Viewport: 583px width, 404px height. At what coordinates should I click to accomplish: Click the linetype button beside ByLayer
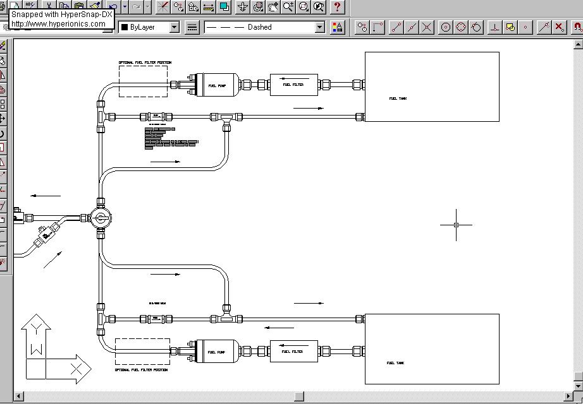tap(192, 27)
